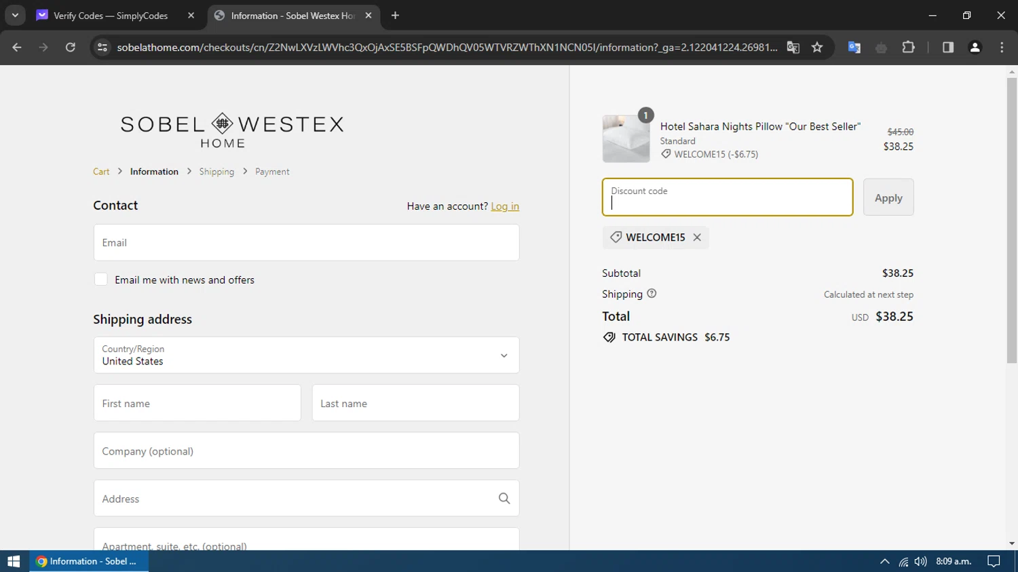Focus the Last name field
1018x572 pixels.
416,403
